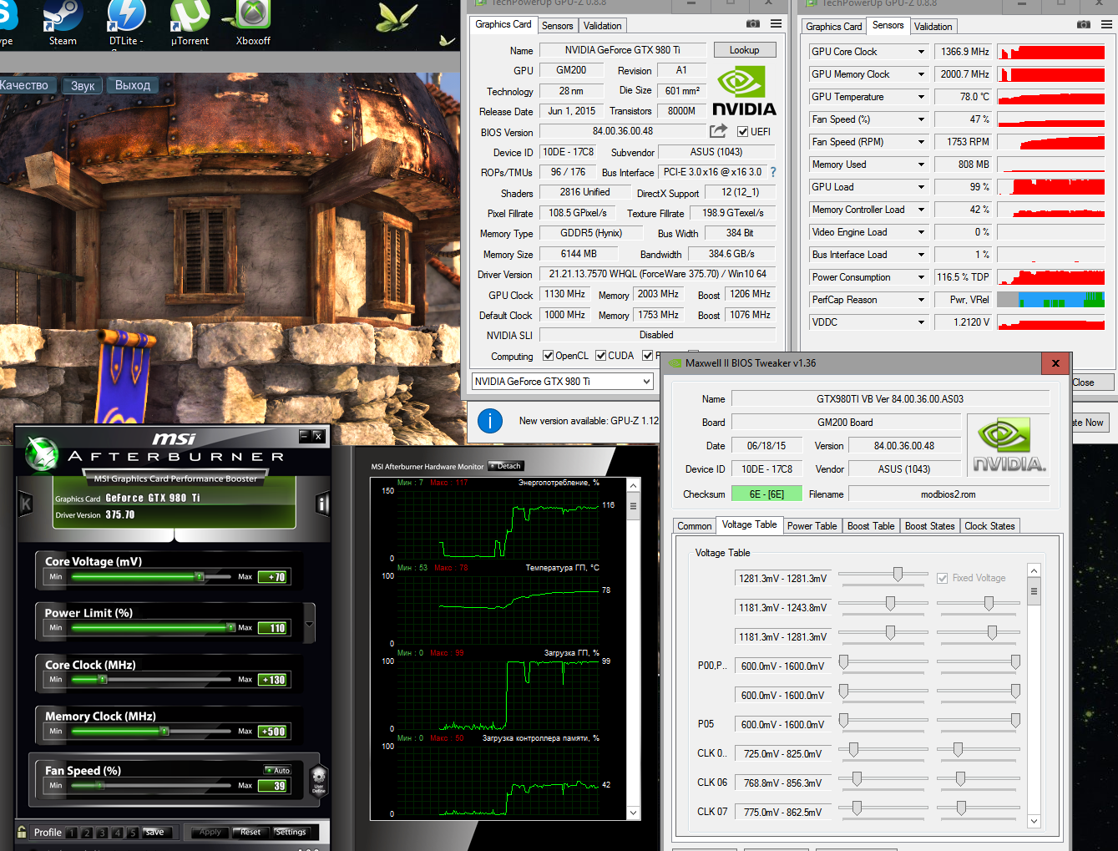Open the Common tab in BIOS Tweaker
This screenshot has width=1118, height=851.
click(x=695, y=526)
